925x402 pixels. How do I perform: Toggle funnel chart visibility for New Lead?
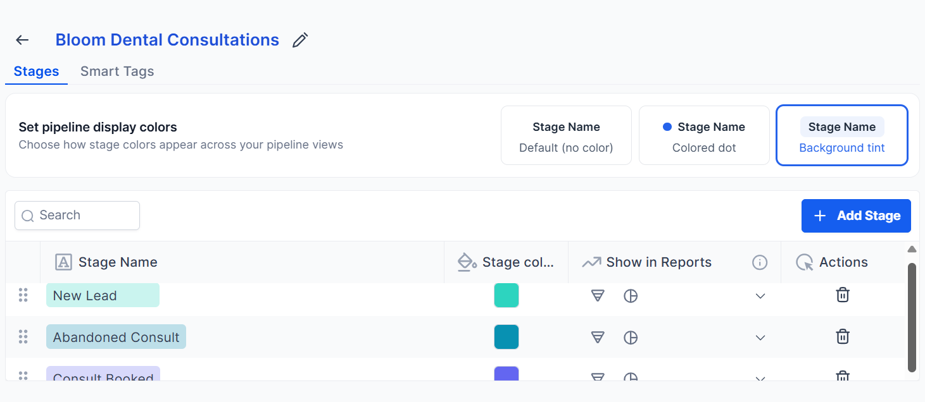pyautogui.click(x=598, y=296)
